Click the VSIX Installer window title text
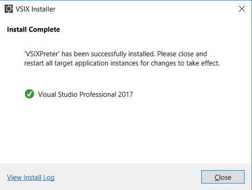The image size is (252, 190). coord(36,9)
